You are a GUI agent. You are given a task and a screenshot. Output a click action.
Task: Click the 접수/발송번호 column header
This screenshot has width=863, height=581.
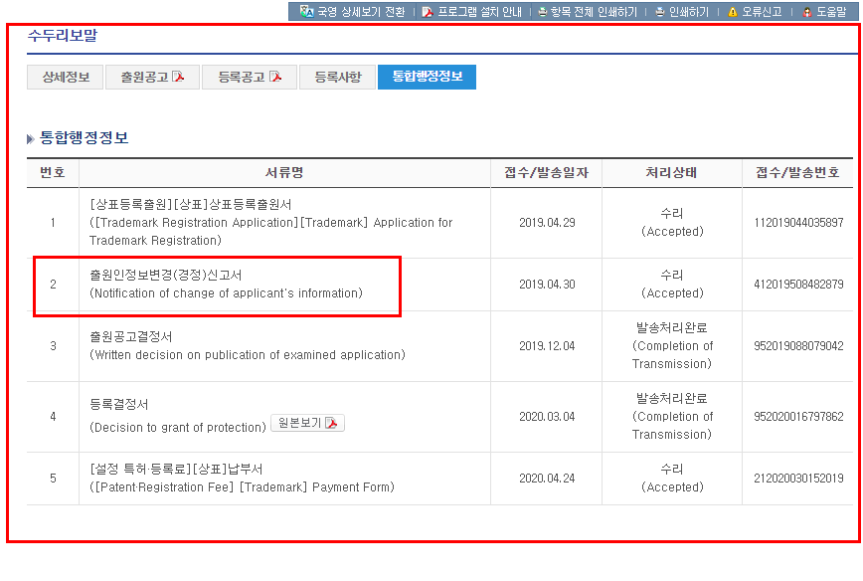[x=797, y=172]
